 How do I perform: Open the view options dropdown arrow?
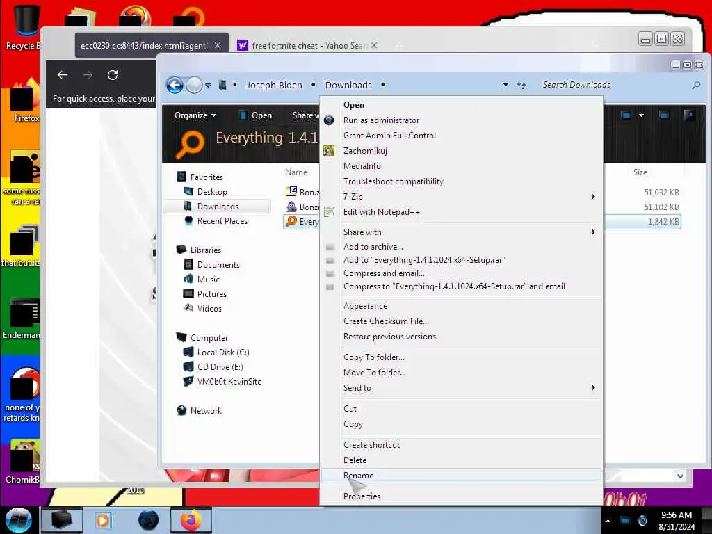pyautogui.click(x=641, y=115)
